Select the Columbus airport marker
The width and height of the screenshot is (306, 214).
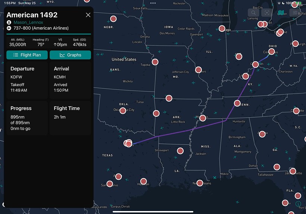point(271,52)
